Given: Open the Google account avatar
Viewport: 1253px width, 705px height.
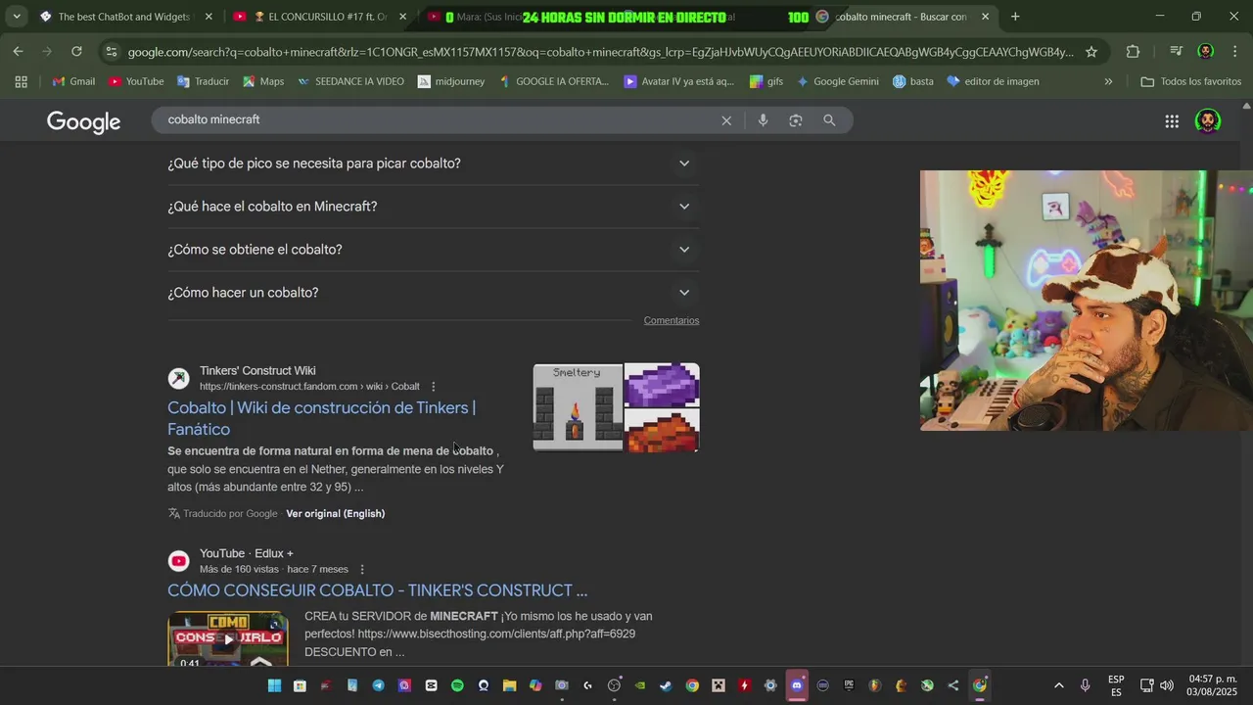Looking at the screenshot, I should click(x=1208, y=121).
